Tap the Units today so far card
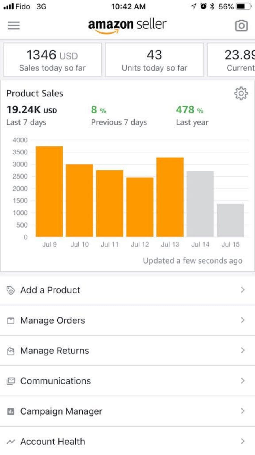This screenshot has height=455, width=255. (154, 60)
